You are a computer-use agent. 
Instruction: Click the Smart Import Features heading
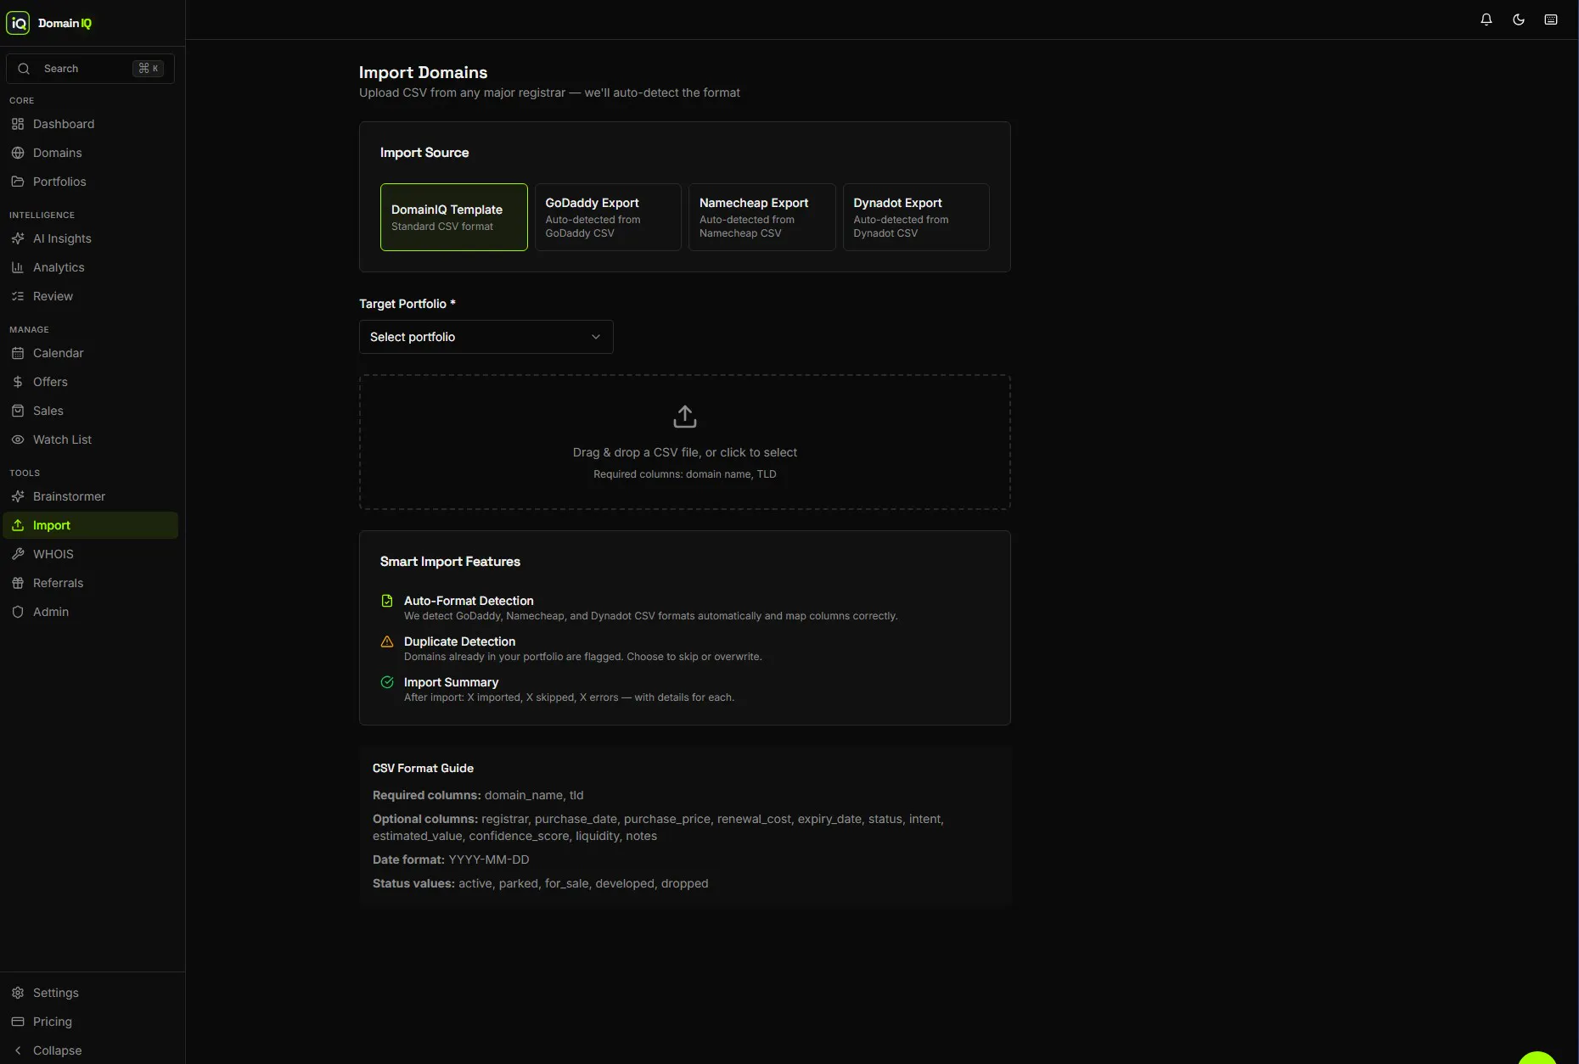pyautogui.click(x=450, y=562)
